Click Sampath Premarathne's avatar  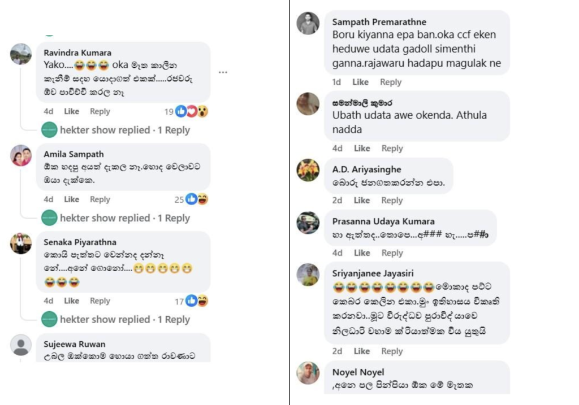coord(308,23)
